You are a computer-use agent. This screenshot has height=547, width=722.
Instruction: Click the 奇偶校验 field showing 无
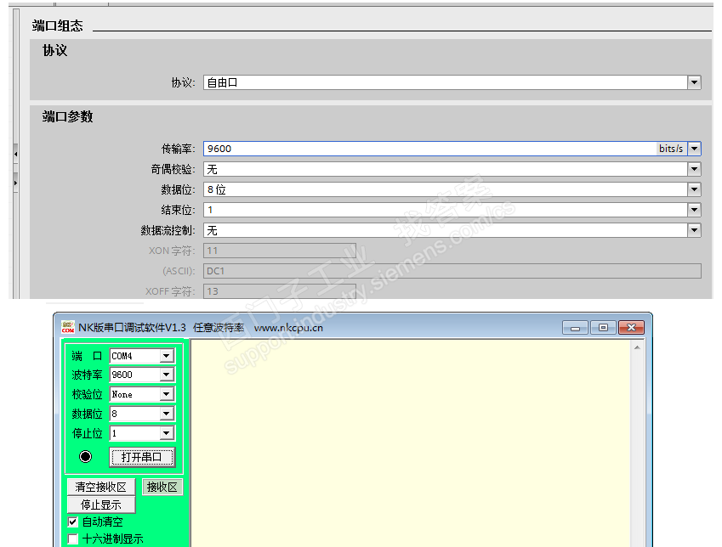tap(446, 169)
